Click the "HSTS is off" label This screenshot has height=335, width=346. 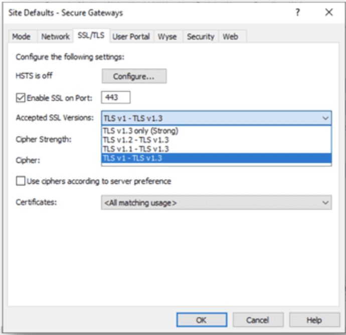click(x=34, y=76)
